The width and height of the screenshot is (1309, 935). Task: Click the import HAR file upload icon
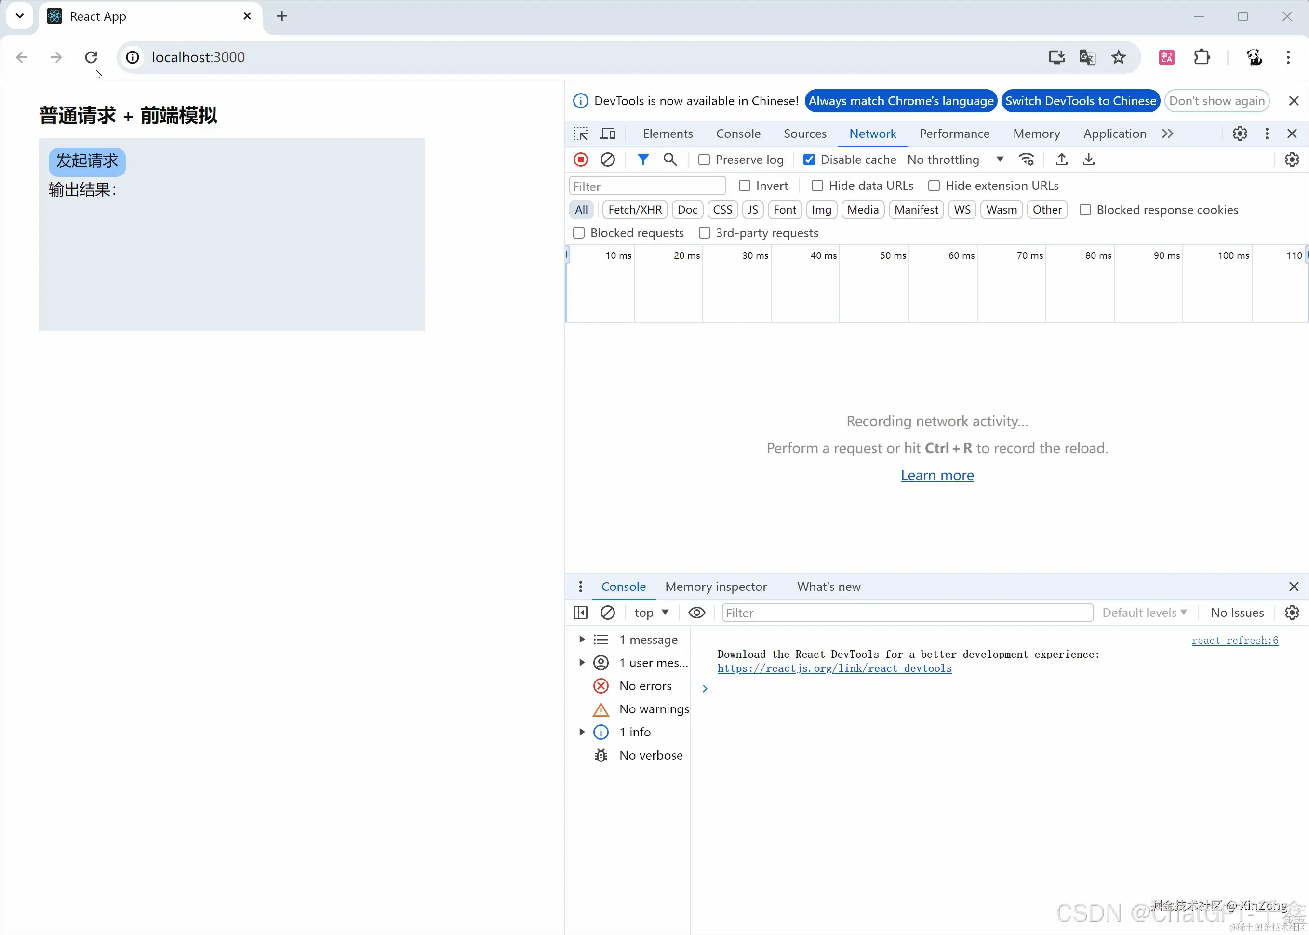click(x=1061, y=160)
